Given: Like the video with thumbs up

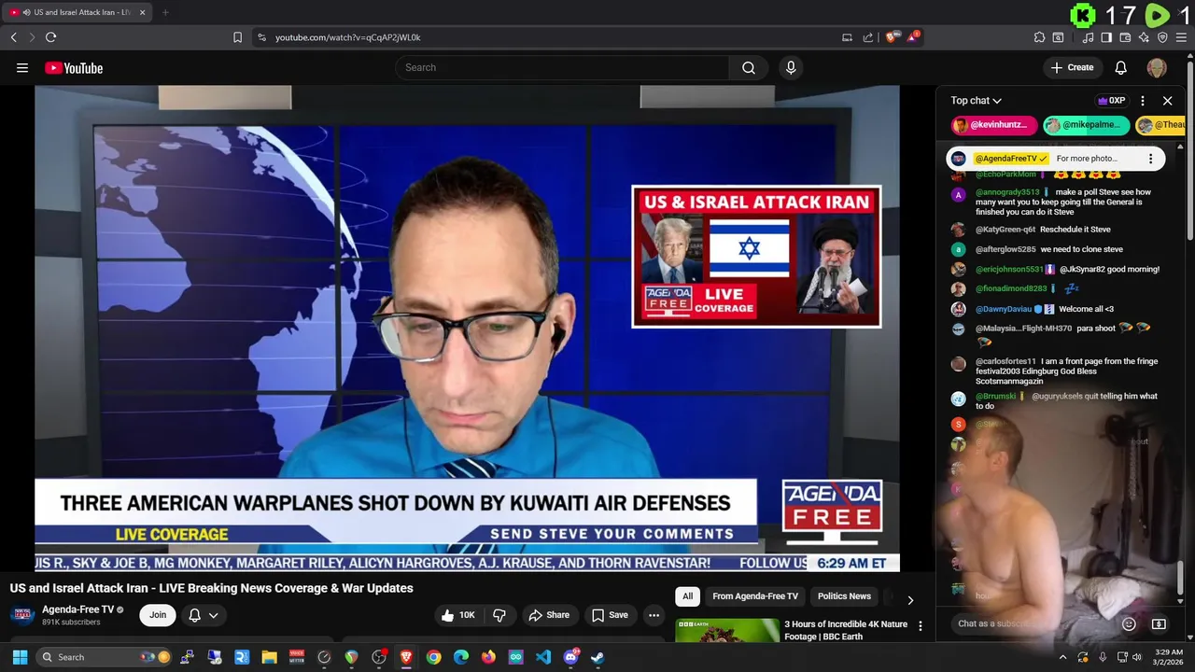Looking at the screenshot, I should tap(457, 615).
